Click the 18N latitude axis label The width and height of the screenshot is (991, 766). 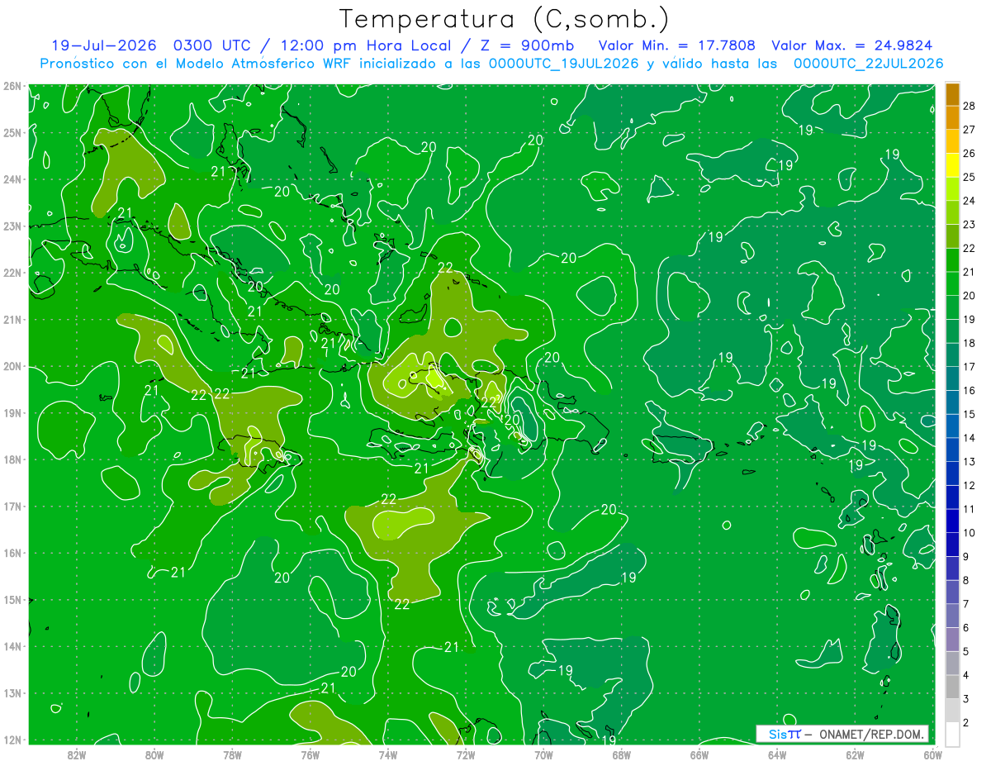pos(12,459)
